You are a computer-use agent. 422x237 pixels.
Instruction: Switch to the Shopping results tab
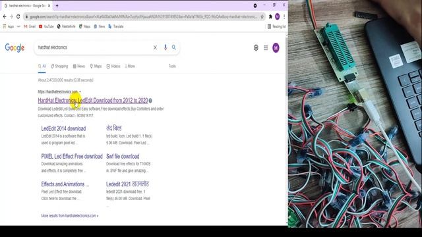pos(59,66)
